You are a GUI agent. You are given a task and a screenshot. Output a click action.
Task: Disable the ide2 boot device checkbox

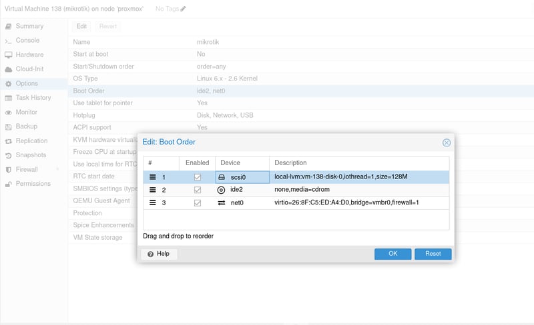(197, 190)
